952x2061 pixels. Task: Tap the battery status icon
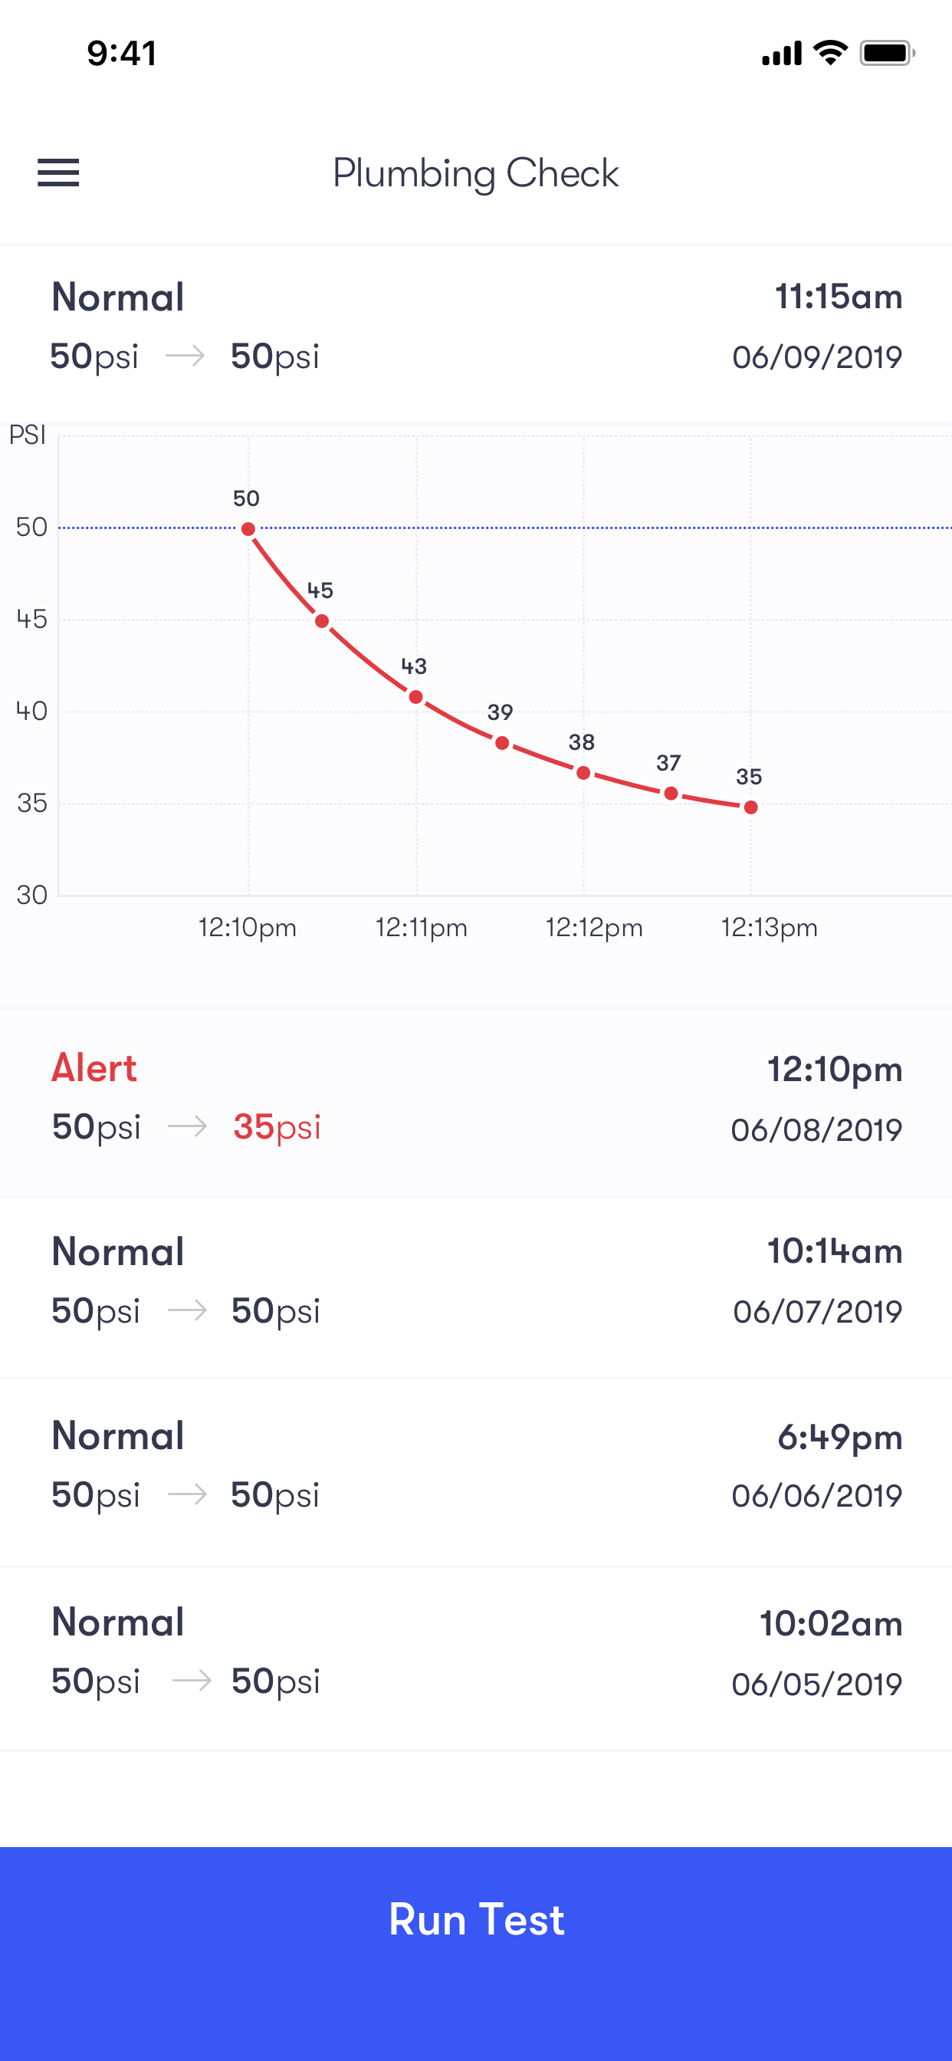[886, 54]
